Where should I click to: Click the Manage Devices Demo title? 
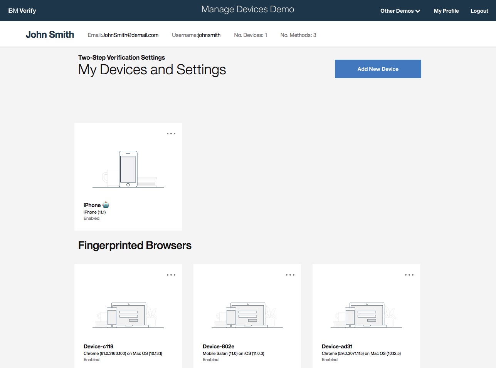click(248, 10)
